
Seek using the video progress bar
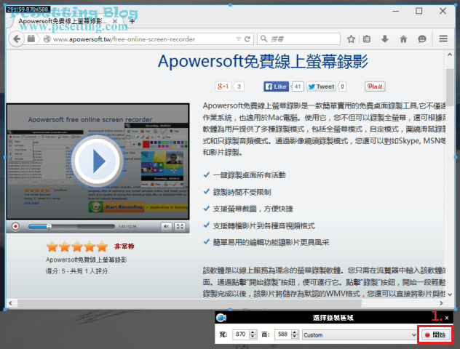click(x=71, y=227)
